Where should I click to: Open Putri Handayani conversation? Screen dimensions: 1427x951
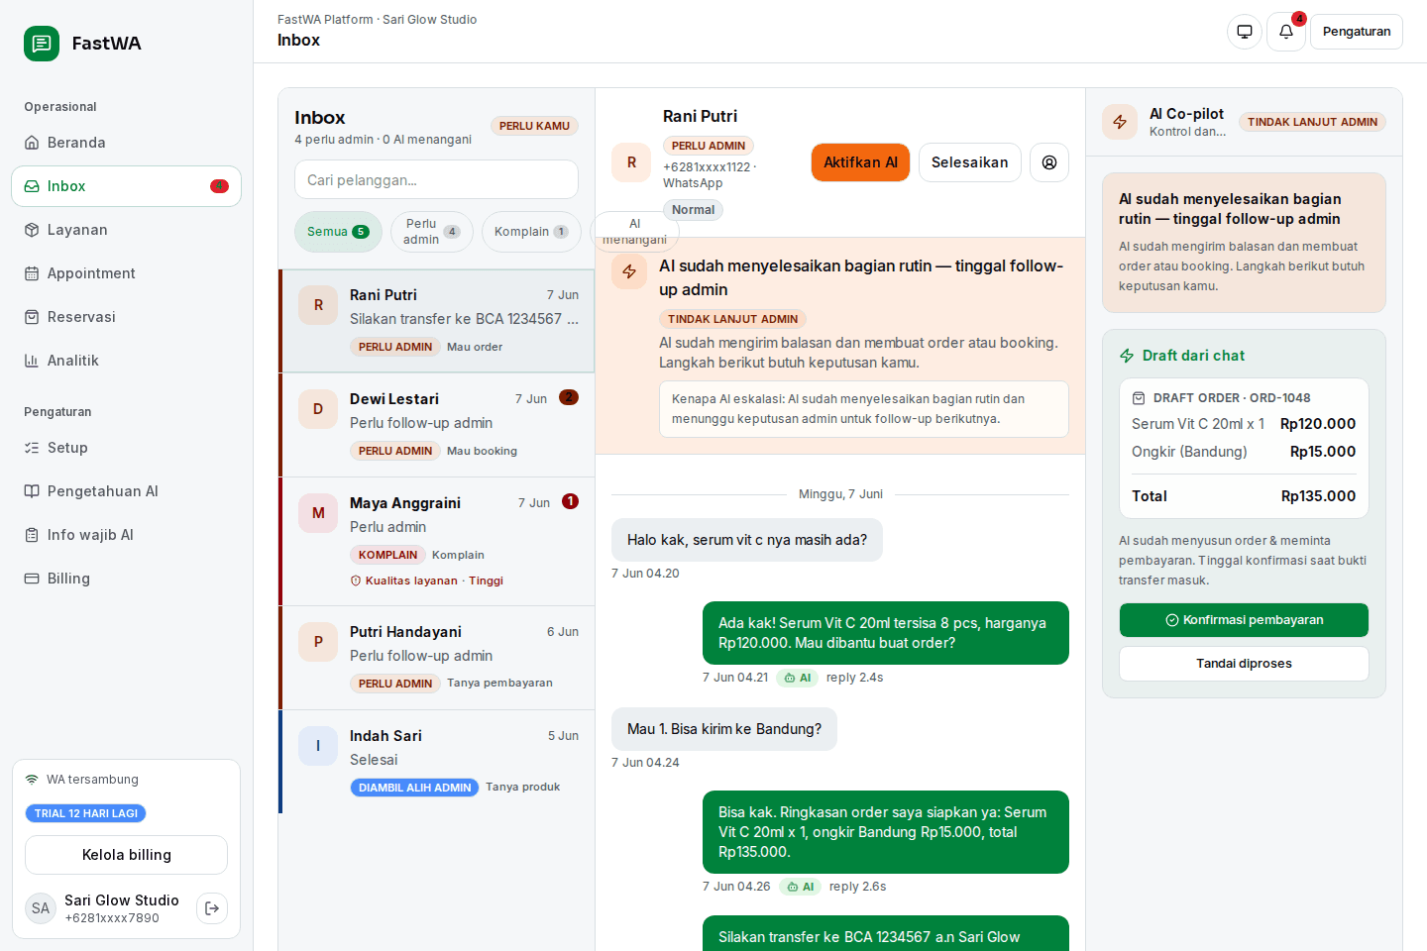(x=437, y=658)
